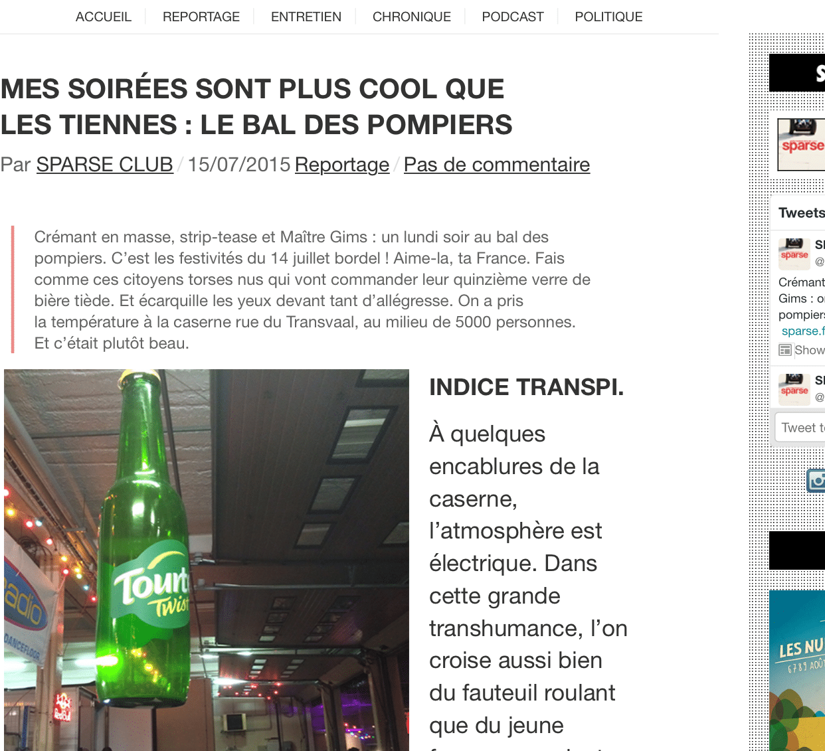Select CHRONIQUE in the top navigation
Image resolution: width=825 pixels, height=751 pixels.
412,17
